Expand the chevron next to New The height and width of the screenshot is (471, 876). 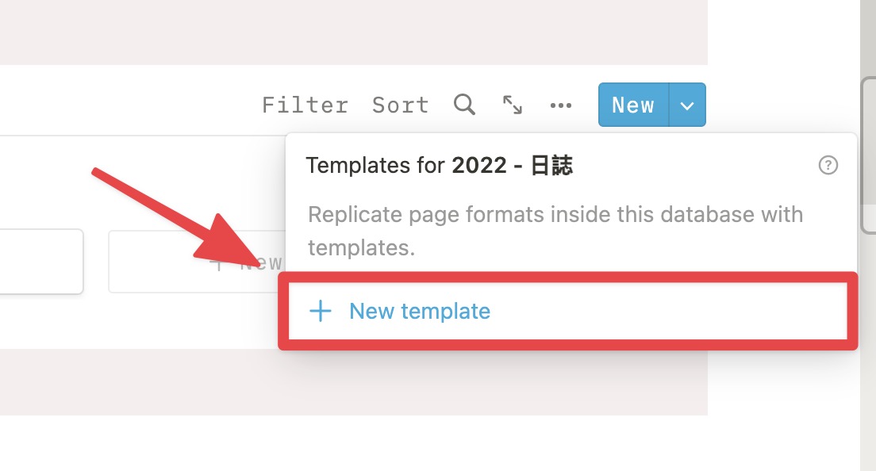[x=687, y=105]
